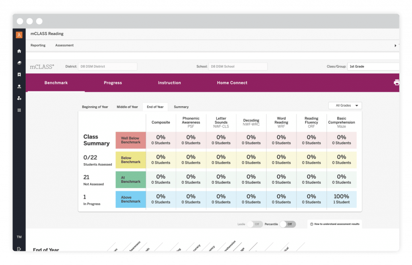Click the Below Benchmark yellow label
The image size is (412, 265).
point(131,160)
